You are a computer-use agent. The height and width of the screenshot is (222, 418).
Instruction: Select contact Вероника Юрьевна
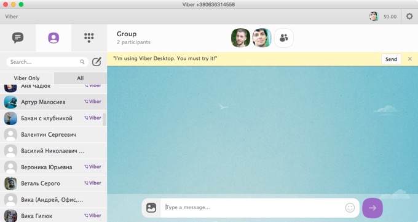[x=53, y=167]
